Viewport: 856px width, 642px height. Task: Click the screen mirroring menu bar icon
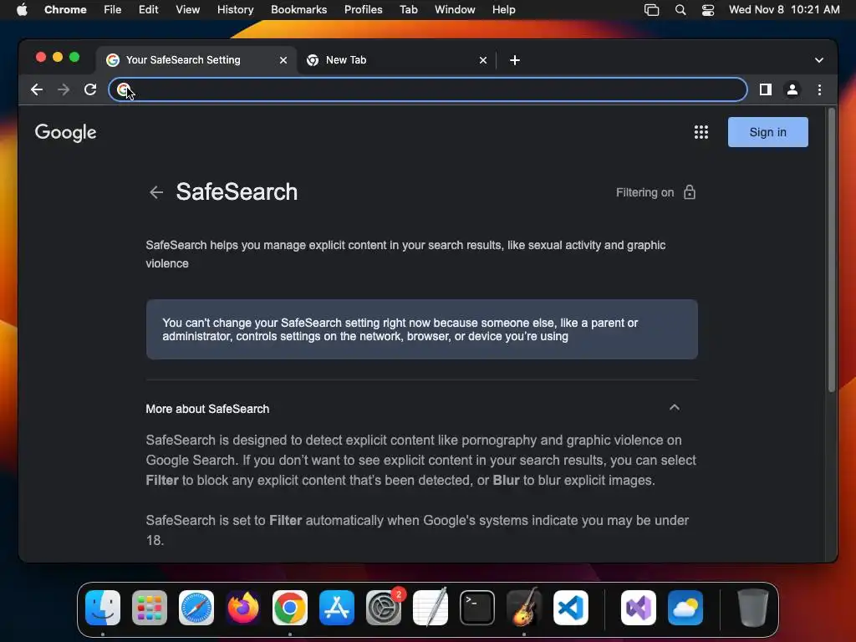(x=652, y=10)
